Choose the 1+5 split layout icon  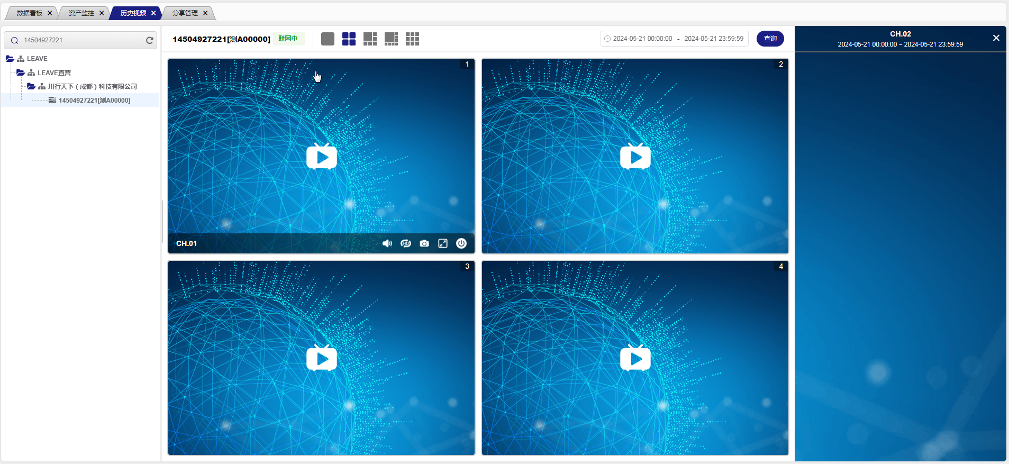click(370, 39)
